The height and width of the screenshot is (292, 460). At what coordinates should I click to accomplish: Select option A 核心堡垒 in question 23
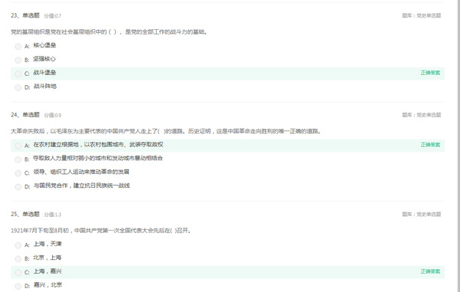pos(18,46)
